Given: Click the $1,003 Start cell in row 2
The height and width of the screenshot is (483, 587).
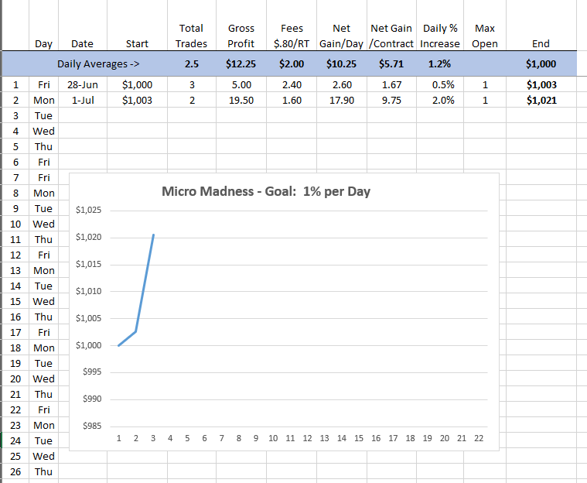Looking at the screenshot, I should 137,100.
